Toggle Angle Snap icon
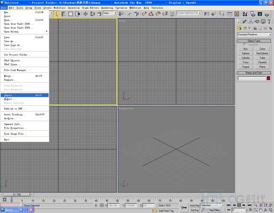 [x=151, y=14]
